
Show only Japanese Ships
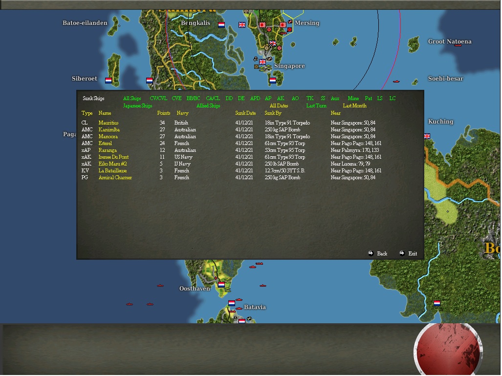tap(138, 106)
